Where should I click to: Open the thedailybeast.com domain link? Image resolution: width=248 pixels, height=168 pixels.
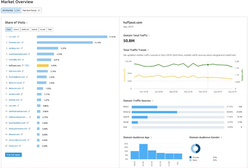17,77
